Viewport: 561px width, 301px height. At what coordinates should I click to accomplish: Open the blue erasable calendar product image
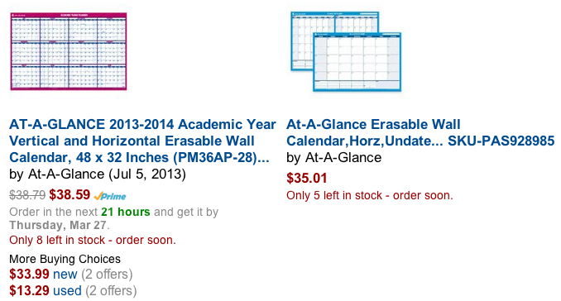coord(346,51)
